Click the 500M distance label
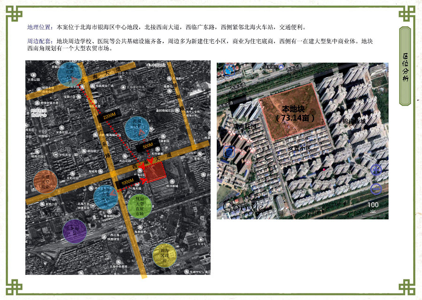422x300 pixels. (x=148, y=146)
